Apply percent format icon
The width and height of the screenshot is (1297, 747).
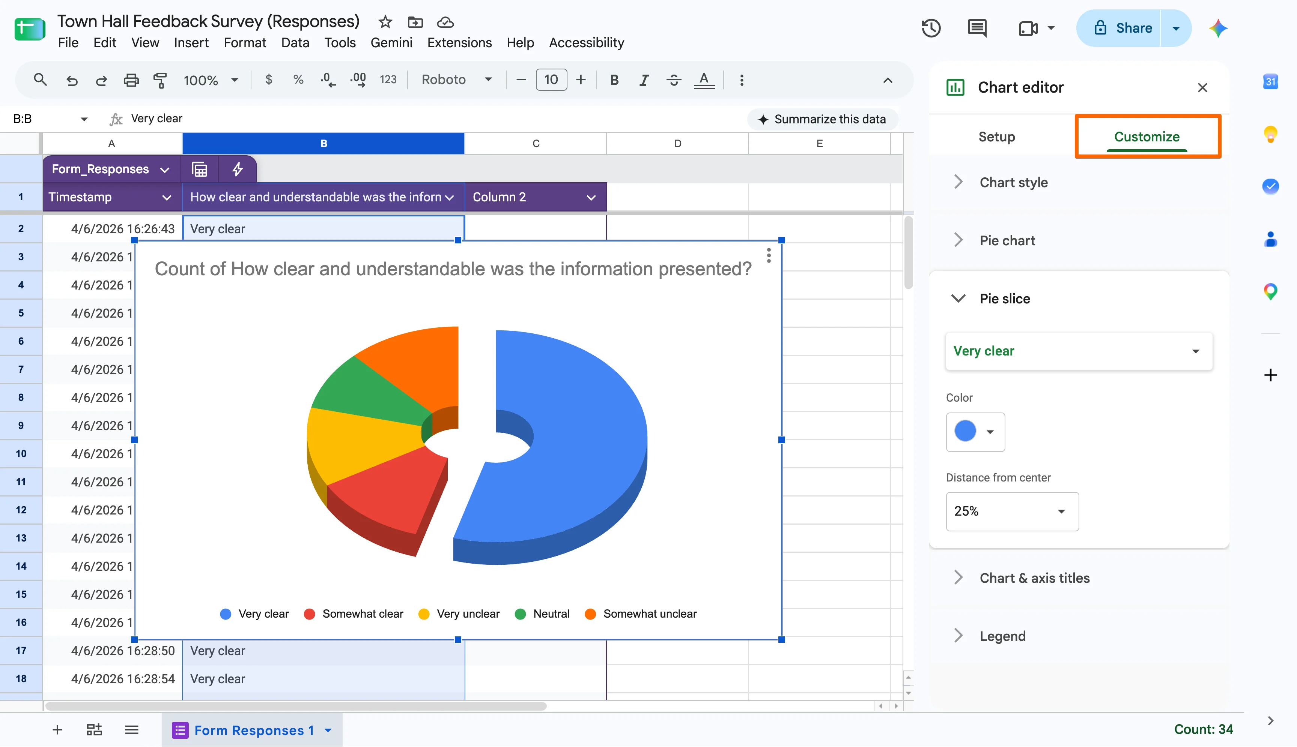(298, 79)
